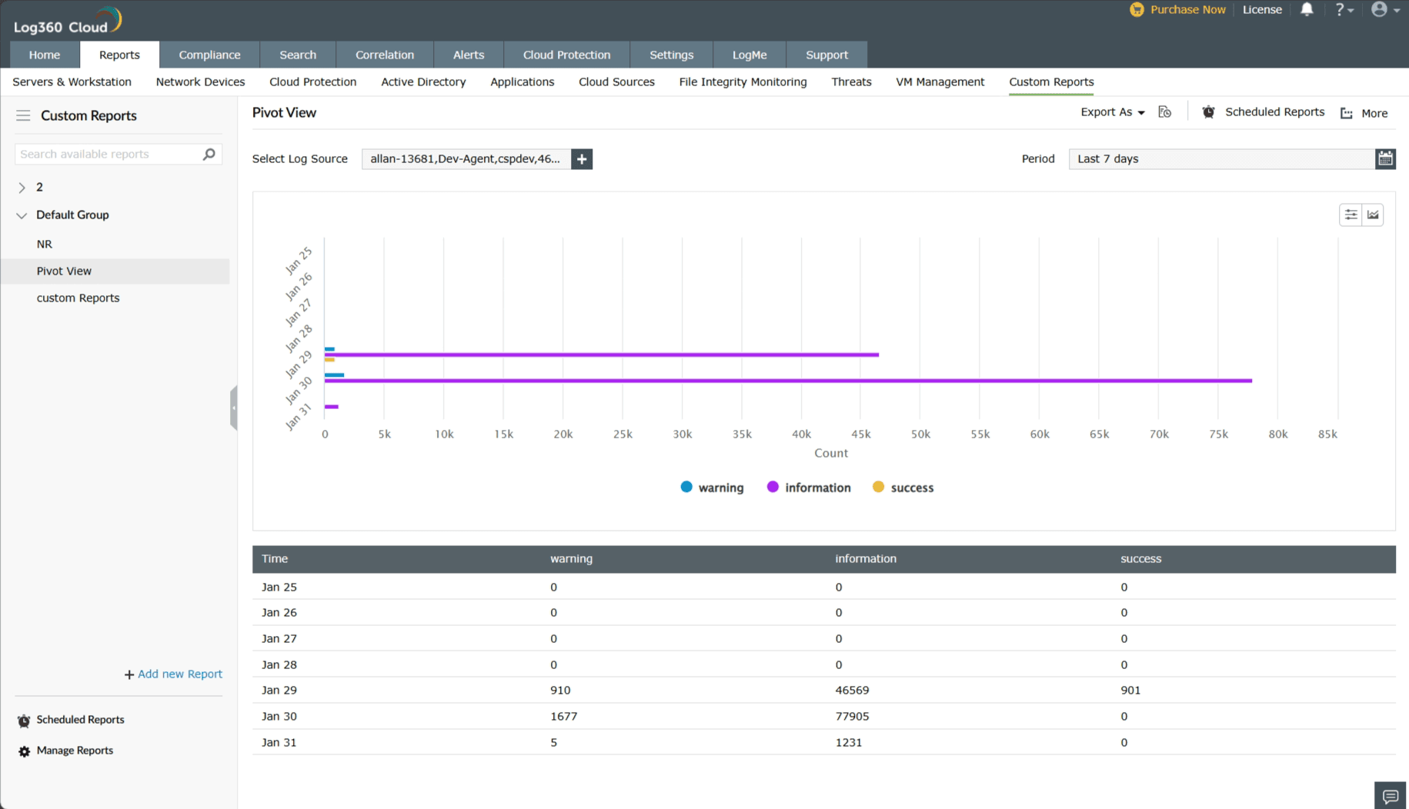Toggle the warning series in chart legend
Screen dimensions: 1409x809
pos(712,488)
